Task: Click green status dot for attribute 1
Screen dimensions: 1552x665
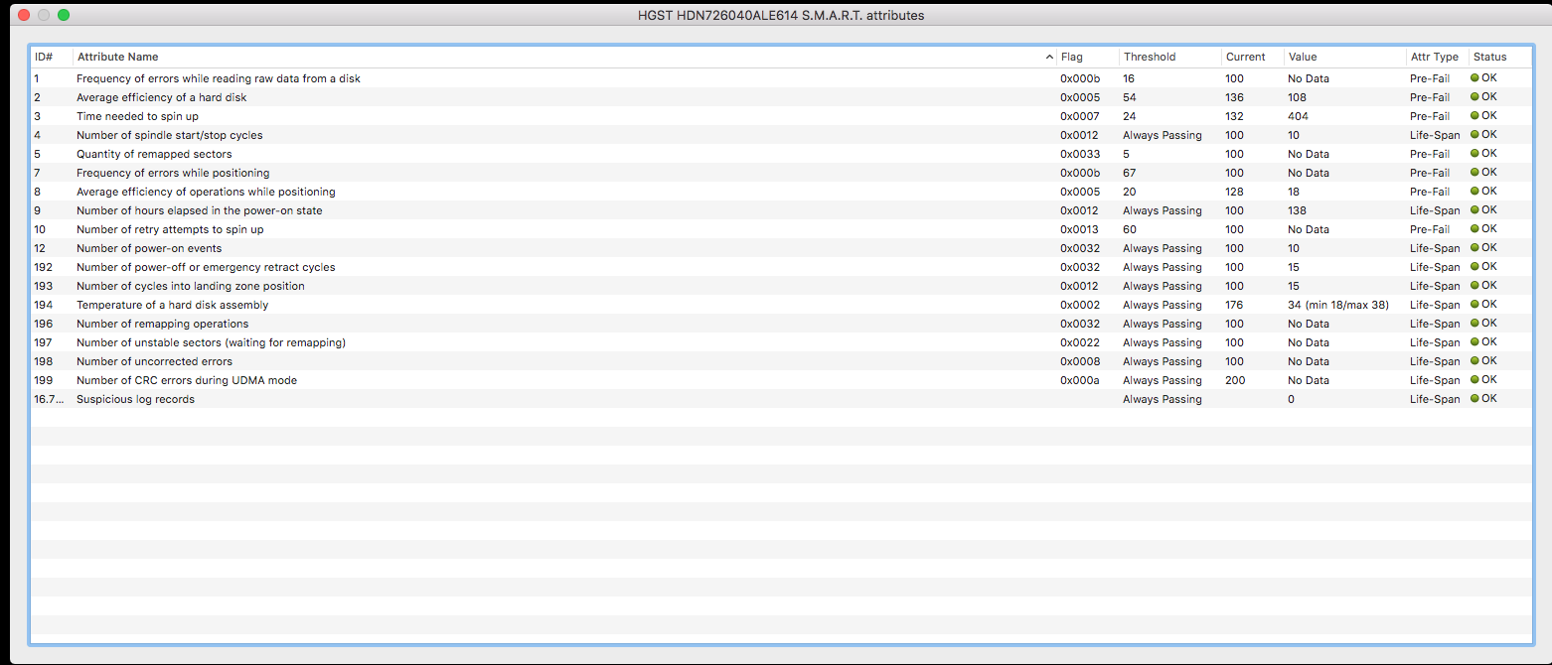Action: coord(1475,77)
